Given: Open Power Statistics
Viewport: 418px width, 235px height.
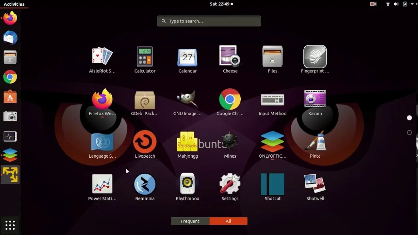Looking at the screenshot, I should [102, 187].
